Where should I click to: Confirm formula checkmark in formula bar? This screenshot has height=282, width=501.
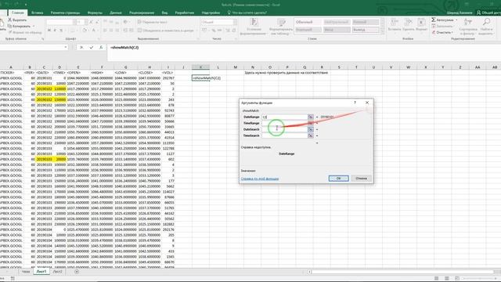point(92,47)
